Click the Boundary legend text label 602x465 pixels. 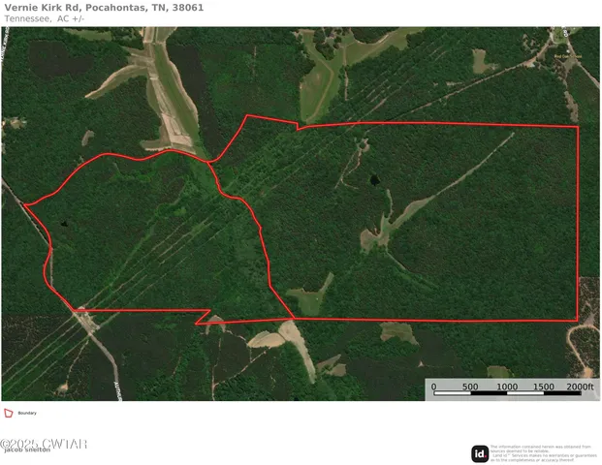[x=27, y=413]
